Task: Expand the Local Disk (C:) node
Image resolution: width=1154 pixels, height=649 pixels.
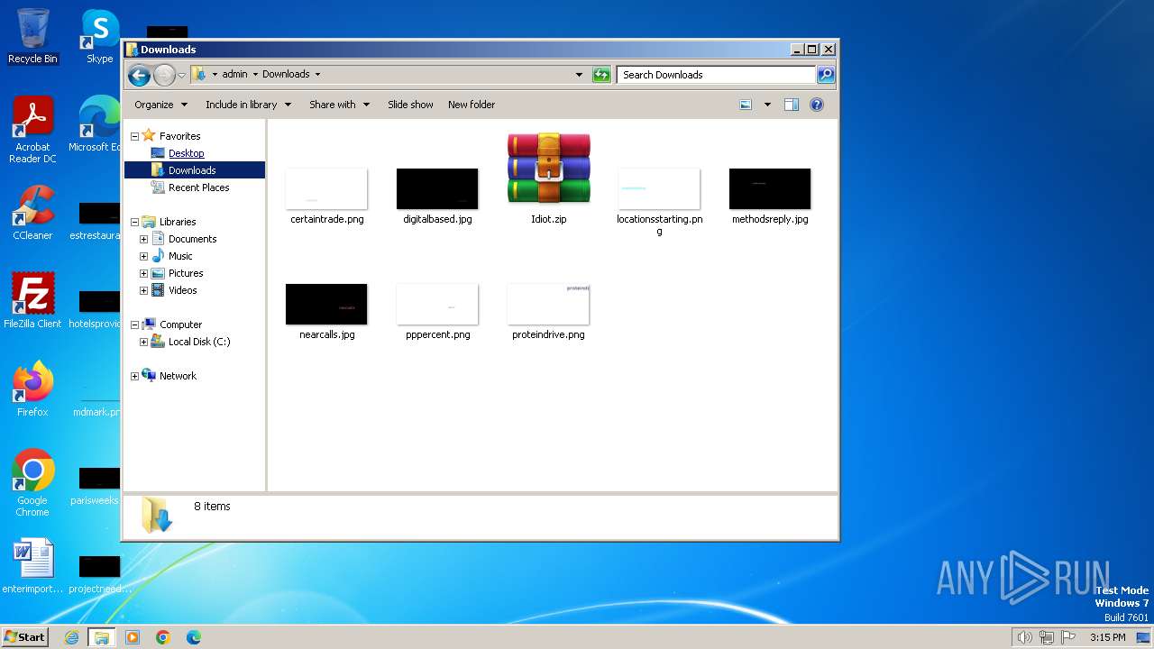Action: coord(143,342)
